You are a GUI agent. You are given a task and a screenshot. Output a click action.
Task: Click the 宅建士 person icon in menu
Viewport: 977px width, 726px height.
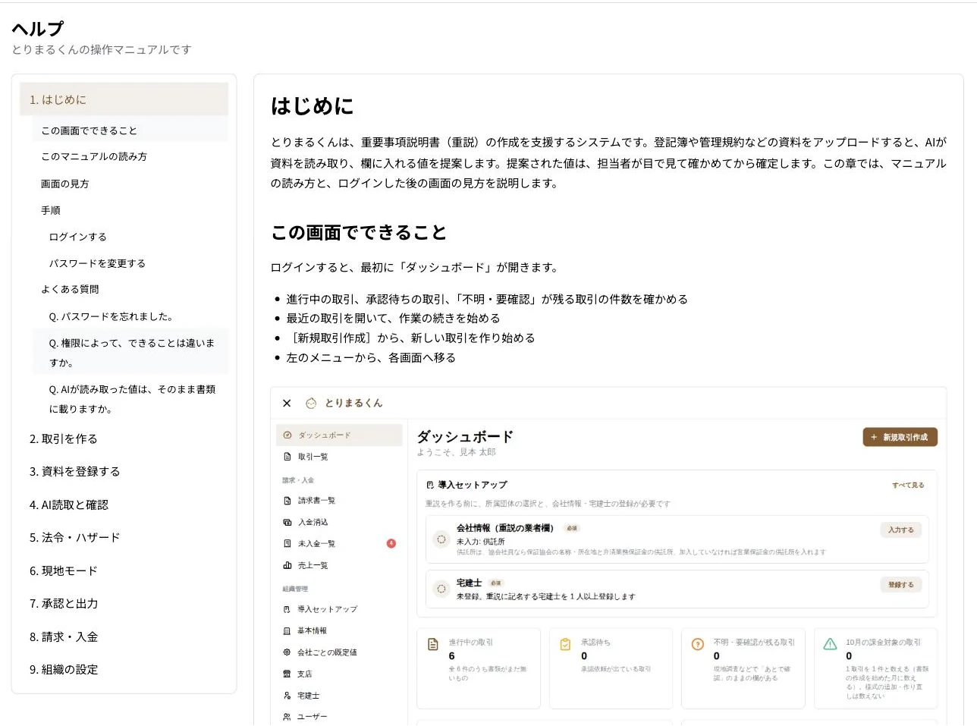pyautogui.click(x=287, y=696)
